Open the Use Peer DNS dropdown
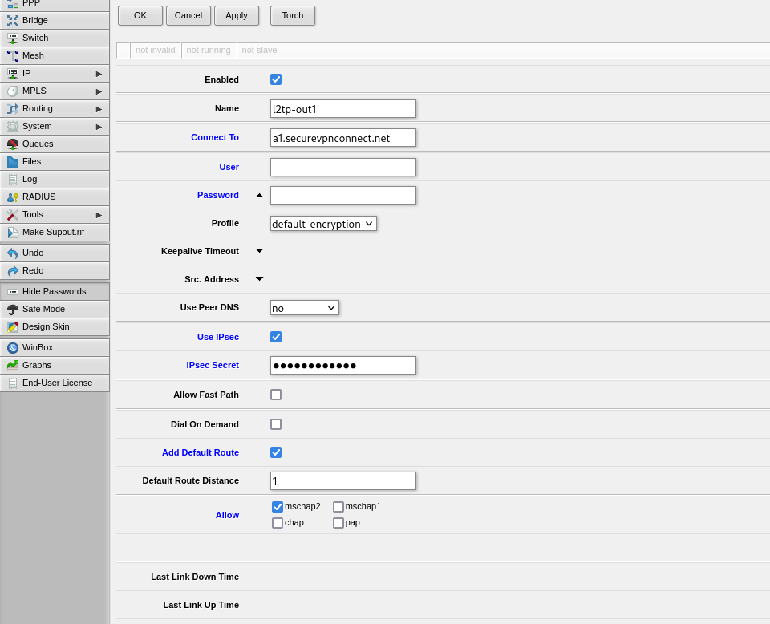Screen dimensions: 770x624 [x=305, y=308]
